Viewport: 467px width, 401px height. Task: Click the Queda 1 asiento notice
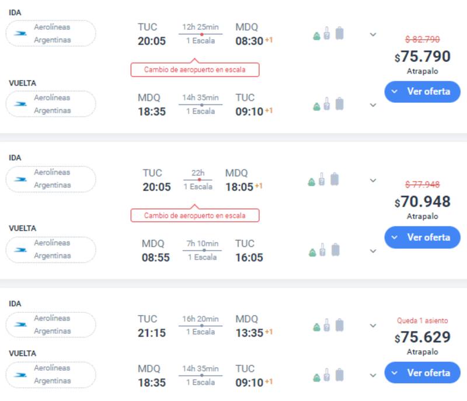423,320
